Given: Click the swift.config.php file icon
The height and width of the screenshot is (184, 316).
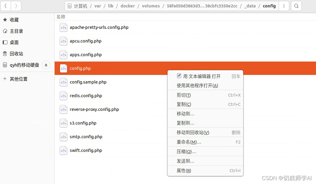Looking at the screenshot, I should (x=64, y=151).
